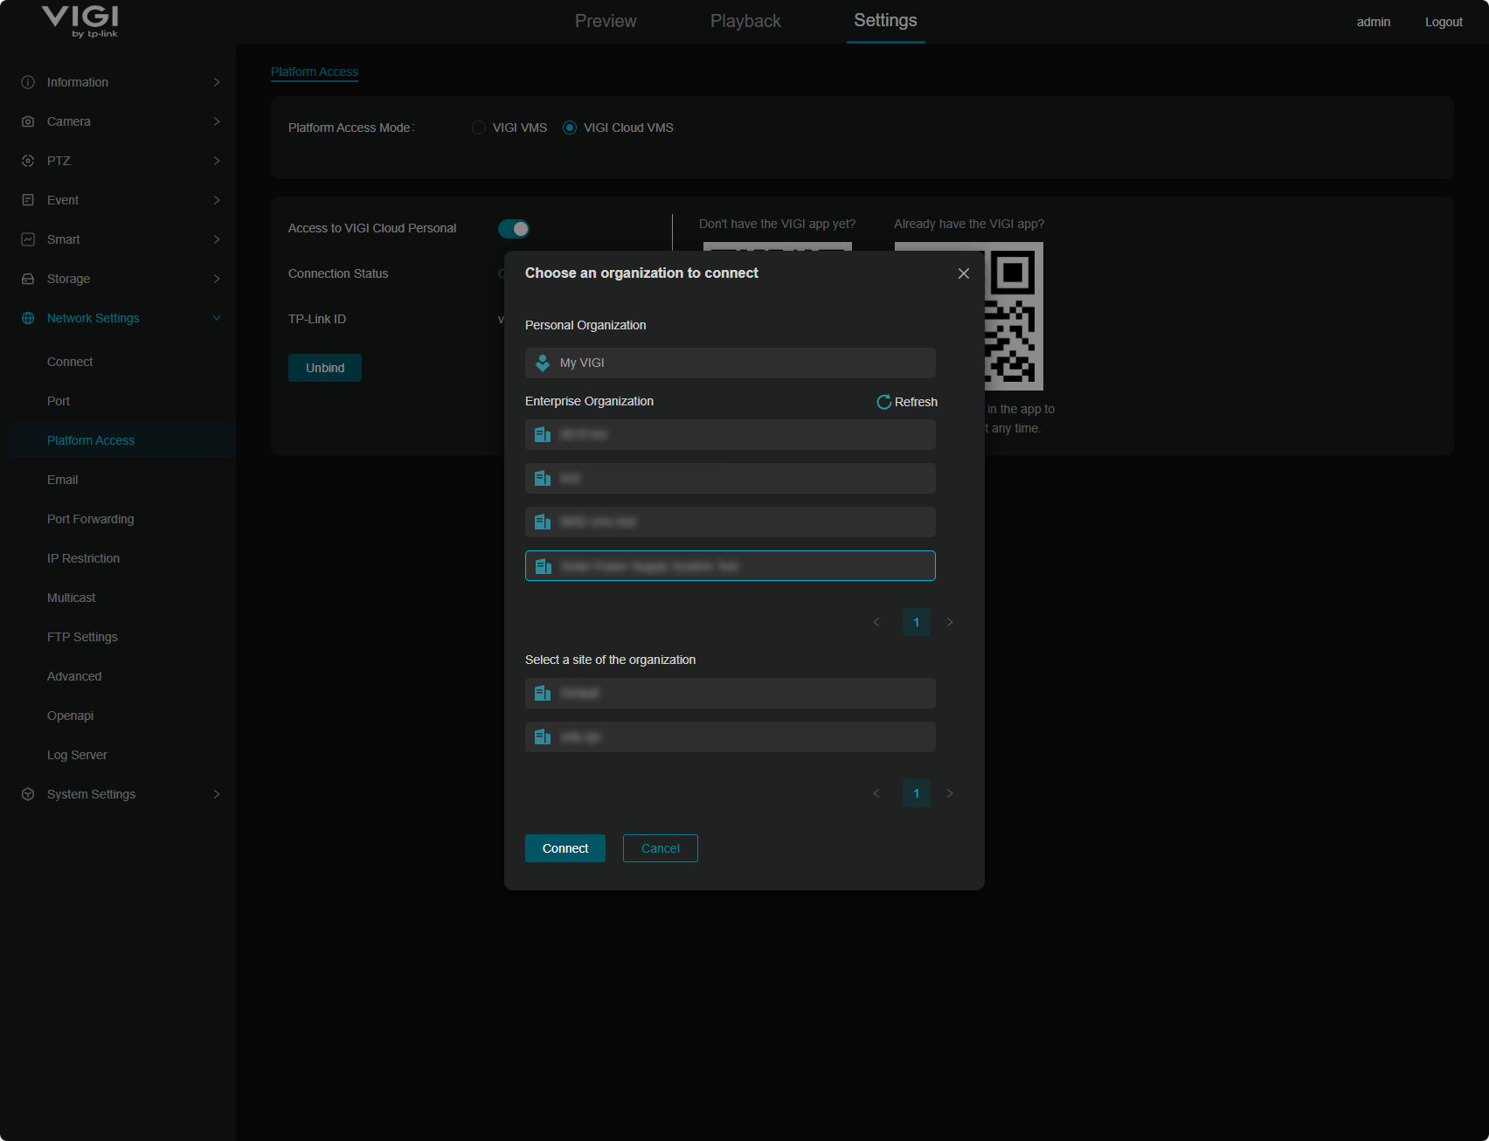The height and width of the screenshot is (1141, 1489).
Task: Open Advanced in the sidebar
Action: point(74,676)
